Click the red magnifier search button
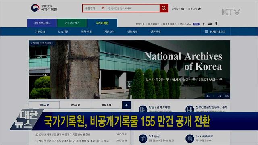Image resolution: width=258 pixels, height=145 pixels. [164, 8]
